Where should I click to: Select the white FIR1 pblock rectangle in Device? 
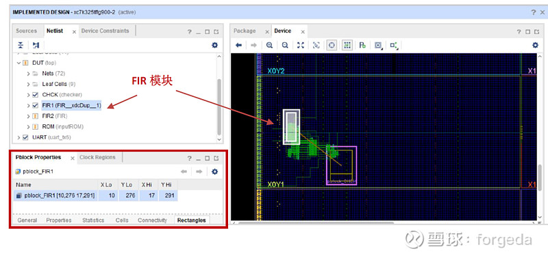tap(292, 127)
